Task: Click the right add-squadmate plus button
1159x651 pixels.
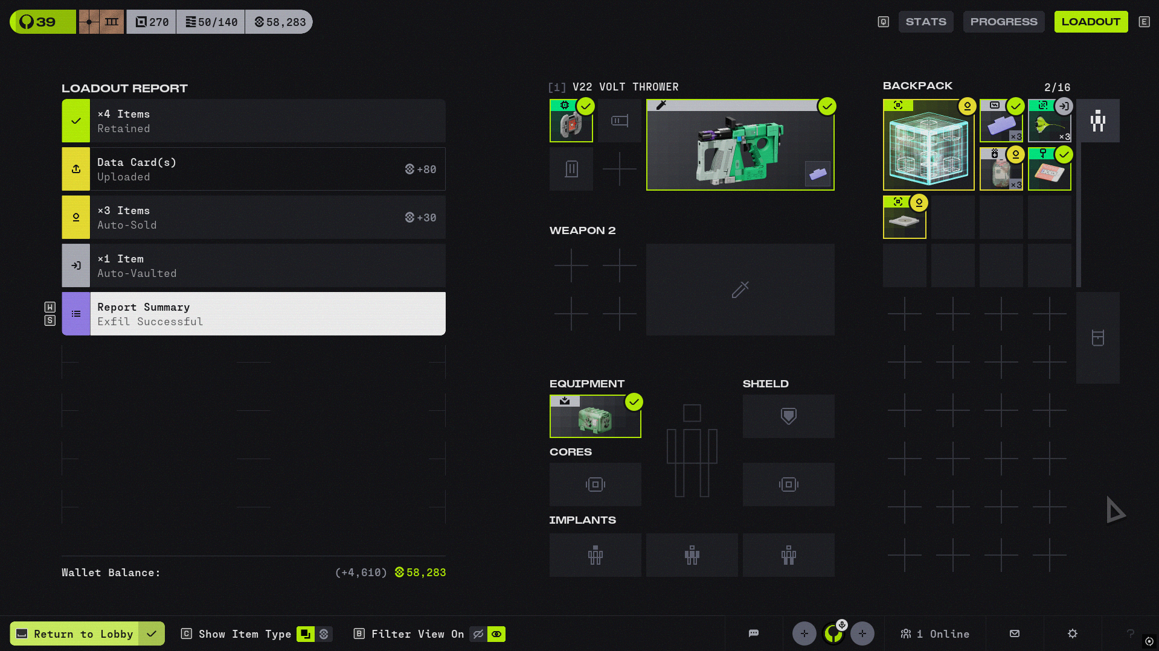Action: coord(862,634)
